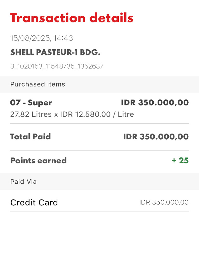Click the IDR 350.000,00 price beside Super
The width and height of the screenshot is (199, 266).
tap(155, 103)
